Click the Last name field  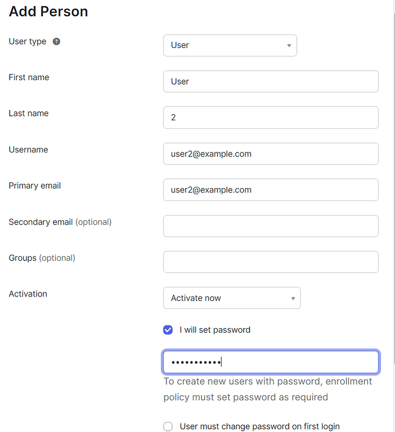click(271, 117)
